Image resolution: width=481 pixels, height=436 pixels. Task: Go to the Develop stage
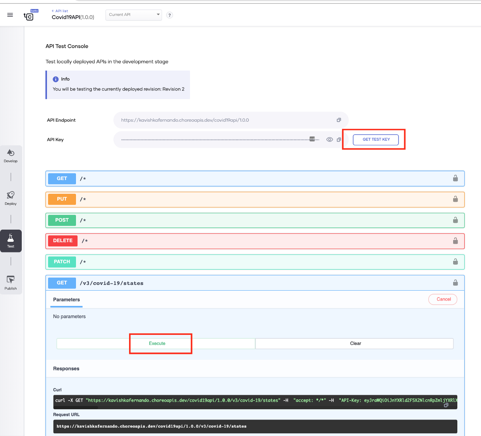pos(11,156)
